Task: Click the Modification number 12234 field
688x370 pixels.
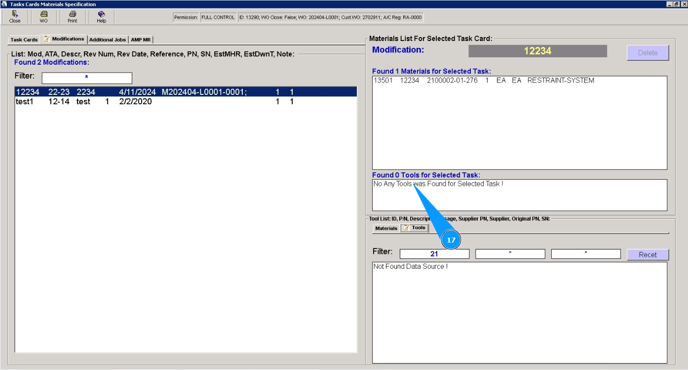Action: (537, 51)
